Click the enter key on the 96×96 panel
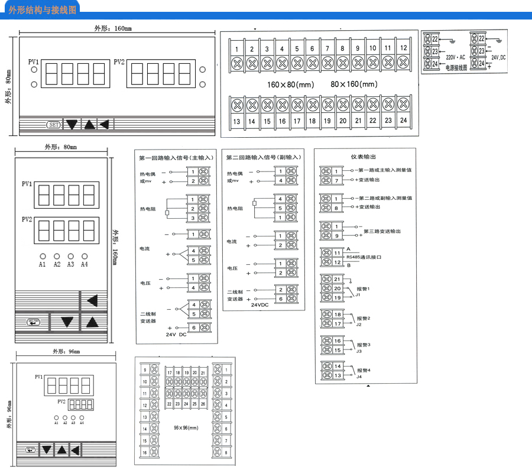The image size is (532, 473). pyautogui.click(x=30, y=450)
